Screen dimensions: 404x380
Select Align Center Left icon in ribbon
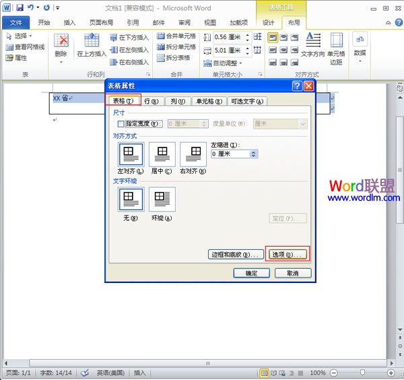coord(273,50)
